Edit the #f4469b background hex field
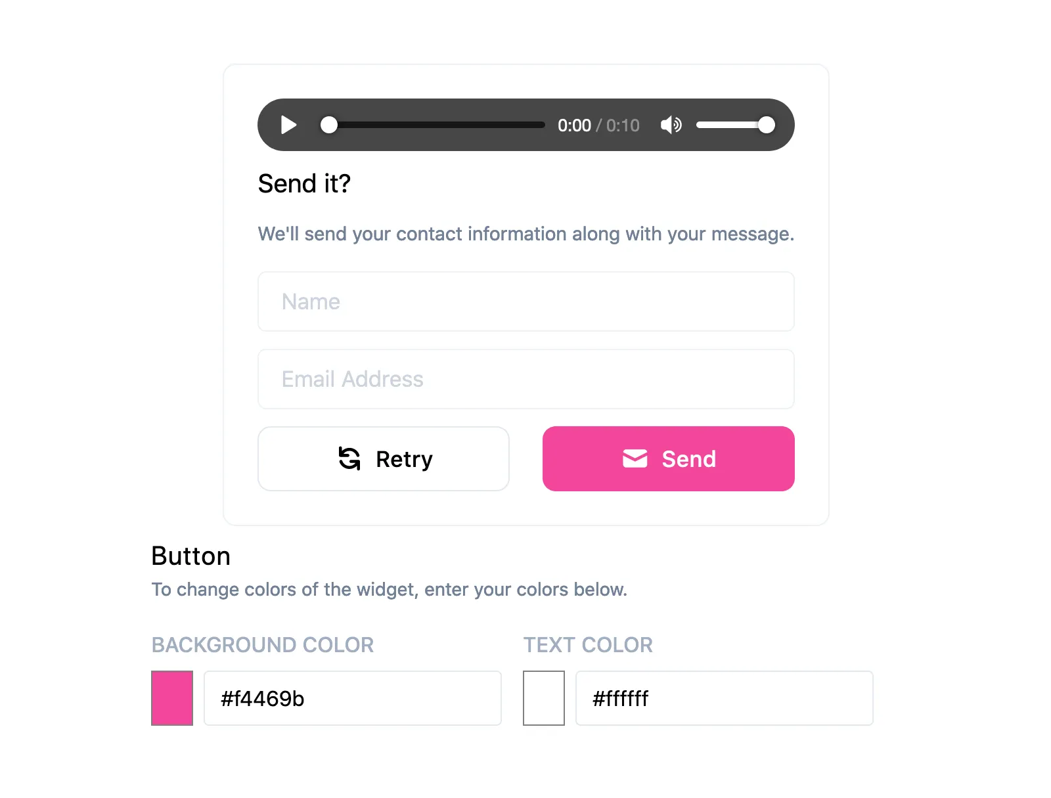 tap(352, 698)
